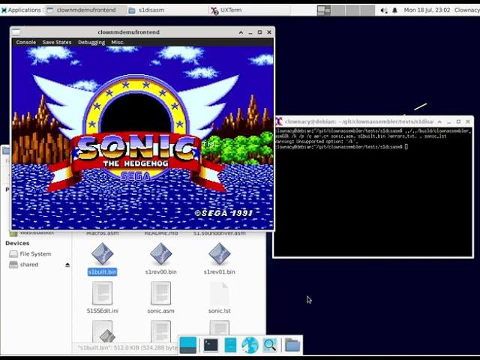Close the clownmdemufrontend window
This screenshot has width=480, height=360.
tap(269, 32)
